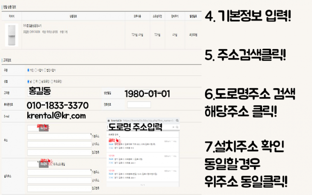Click the lock icon beside krental.kr
The width and height of the screenshot is (312, 195).
(109, 121)
